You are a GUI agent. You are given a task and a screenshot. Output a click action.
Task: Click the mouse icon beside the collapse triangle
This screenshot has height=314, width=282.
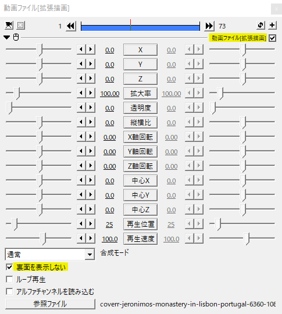coord(16,37)
